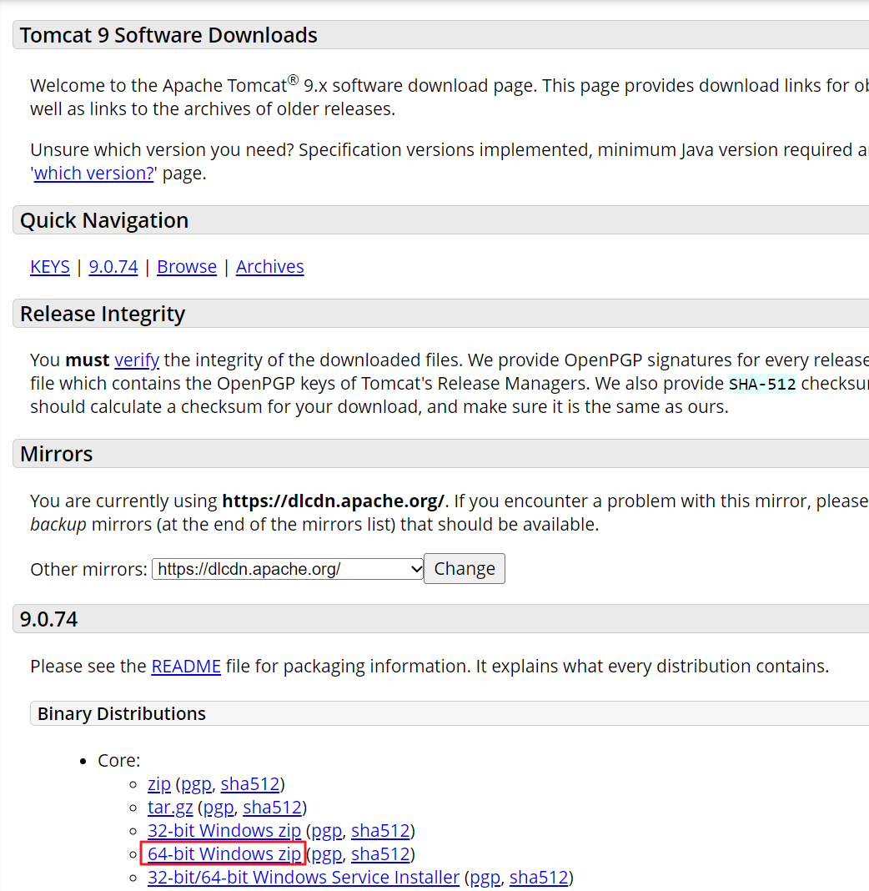Select the 'Binary Distributions' heading
869x891 pixels.
(122, 713)
